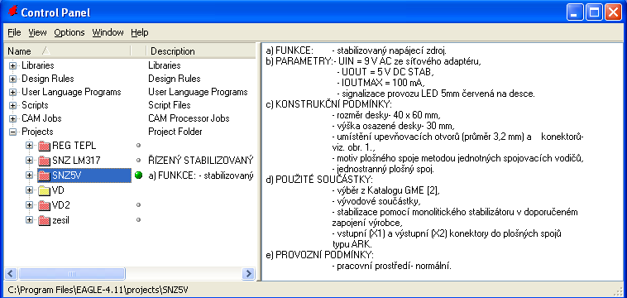Screen dimensions: 627x298
Task: Activate VD2 project via gray dot
Action: pyautogui.click(x=139, y=204)
